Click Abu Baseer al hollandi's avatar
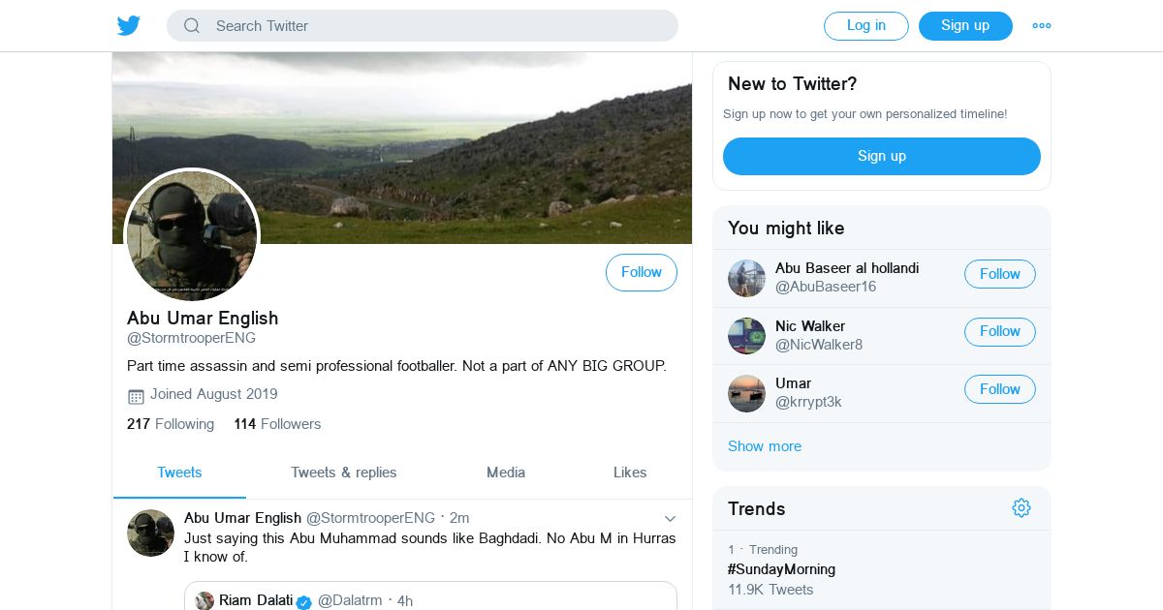The image size is (1163, 610). 747,279
